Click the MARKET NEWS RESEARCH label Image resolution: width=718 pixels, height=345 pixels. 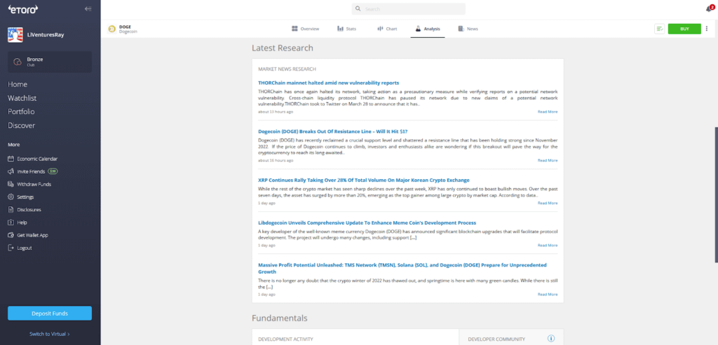tap(287, 69)
